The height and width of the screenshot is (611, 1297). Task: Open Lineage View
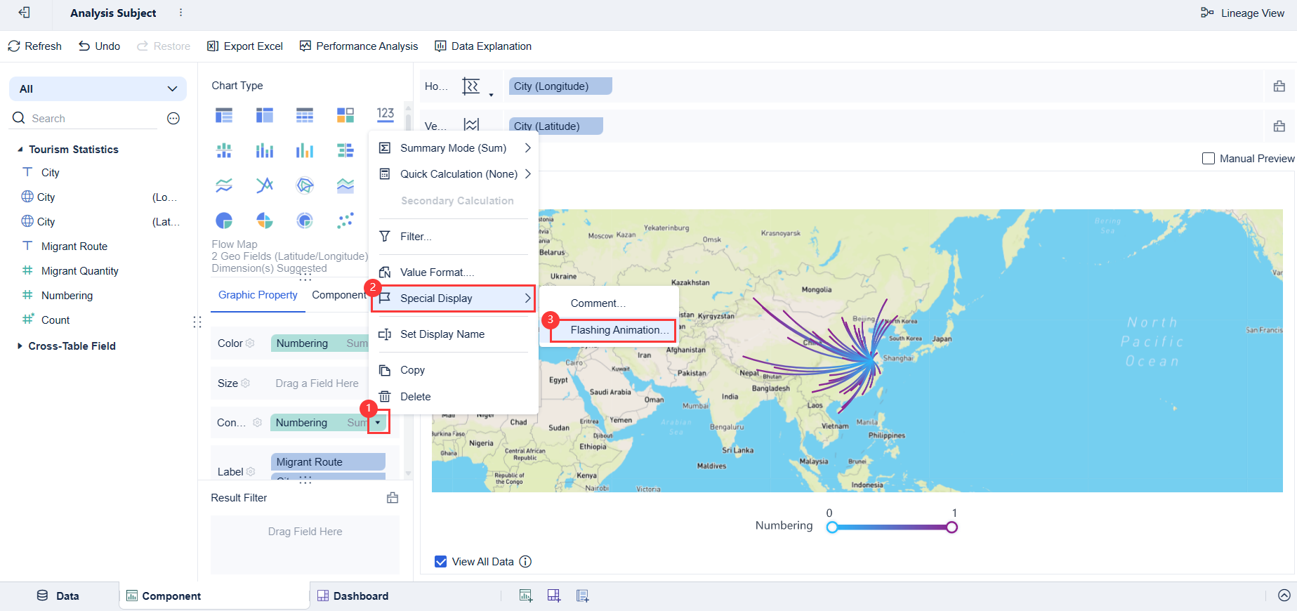click(x=1242, y=13)
